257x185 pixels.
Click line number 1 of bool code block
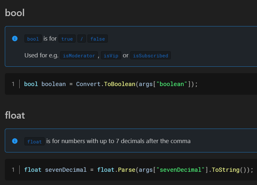pyautogui.click(x=13, y=84)
